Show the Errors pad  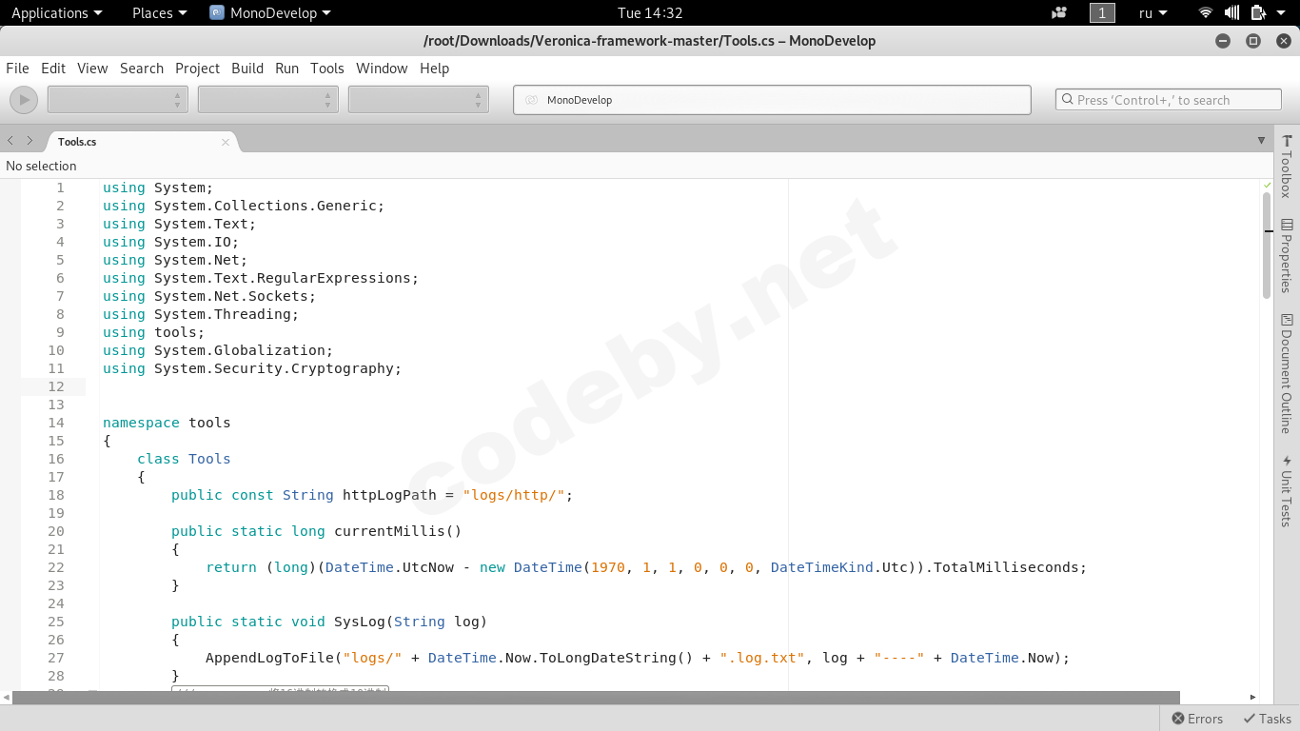tap(1197, 719)
